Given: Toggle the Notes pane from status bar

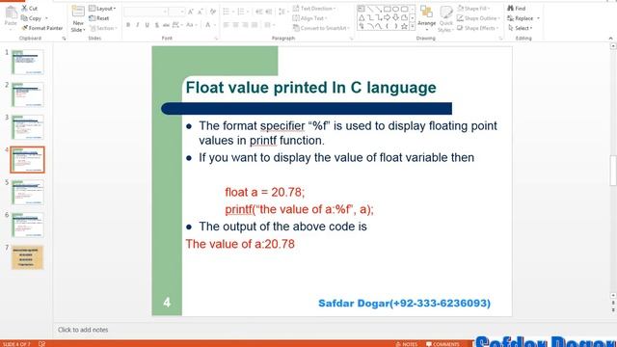Looking at the screenshot, I should point(407,344).
